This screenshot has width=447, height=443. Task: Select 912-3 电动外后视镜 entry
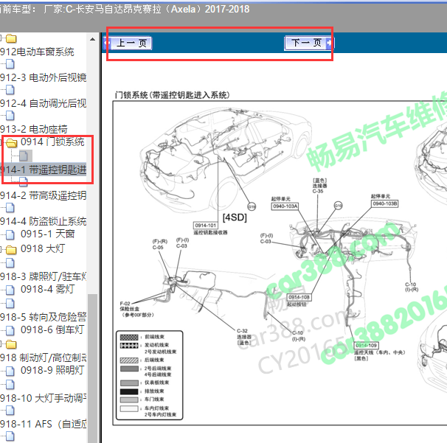pyautogui.click(x=43, y=77)
